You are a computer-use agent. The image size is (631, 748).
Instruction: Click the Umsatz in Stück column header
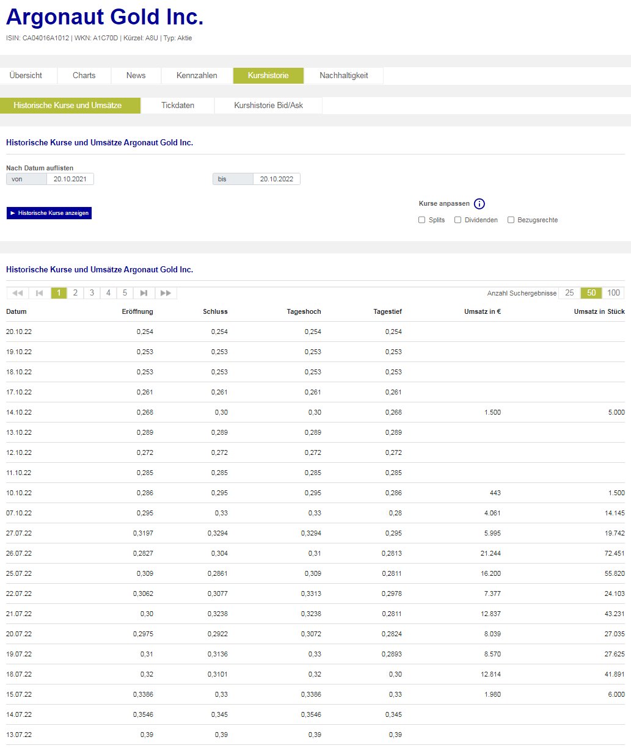pyautogui.click(x=599, y=311)
